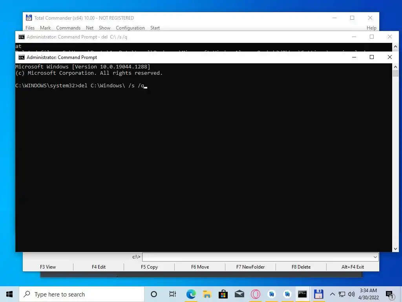Image resolution: width=402 pixels, height=302 pixels.
Task: Click the F4 Edit button
Action: 99,267
